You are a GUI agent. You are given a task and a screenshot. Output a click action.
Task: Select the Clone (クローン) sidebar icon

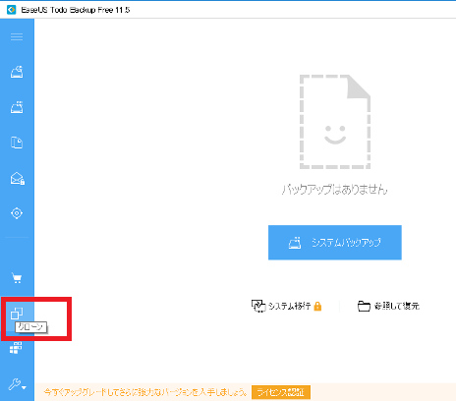point(17,314)
